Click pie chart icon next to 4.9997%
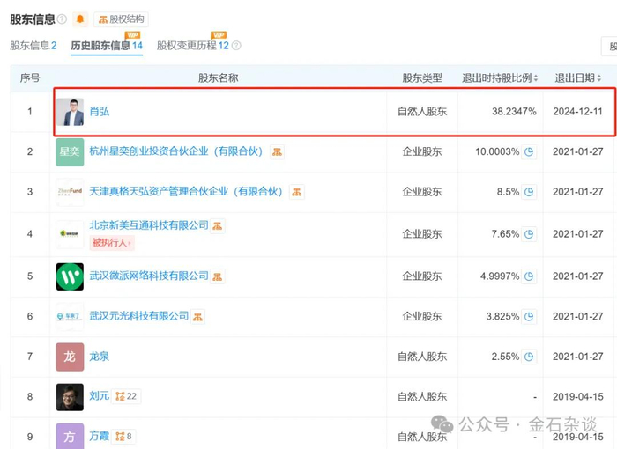This screenshot has width=617, height=449. pos(529,276)
